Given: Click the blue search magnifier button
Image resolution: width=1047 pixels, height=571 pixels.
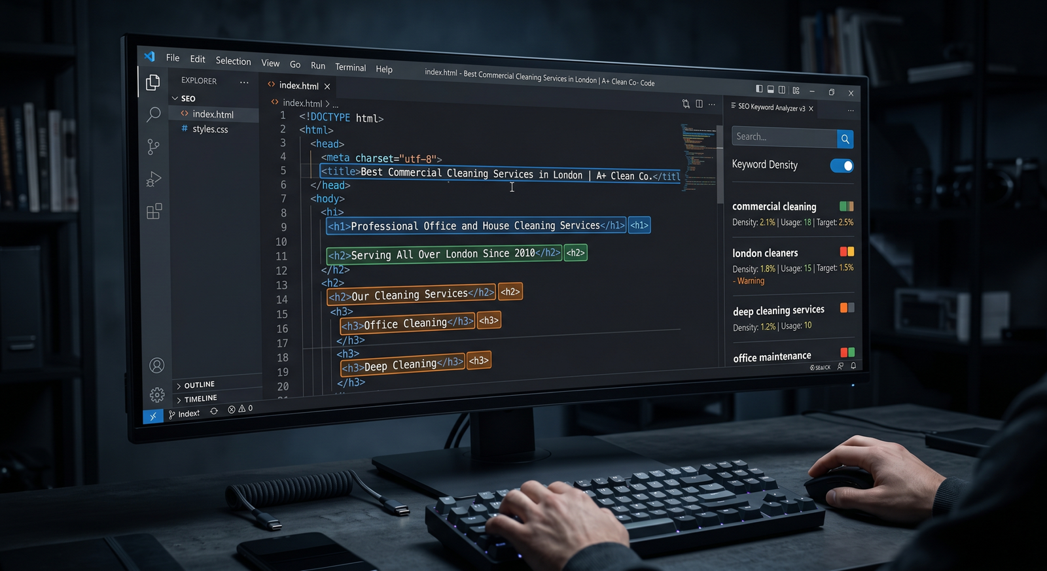Looking at the screenshot, I should point(845,139).
